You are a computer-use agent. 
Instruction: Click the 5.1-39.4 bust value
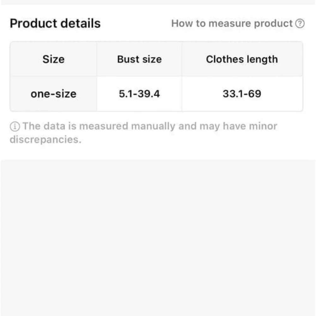pos(139,94)
